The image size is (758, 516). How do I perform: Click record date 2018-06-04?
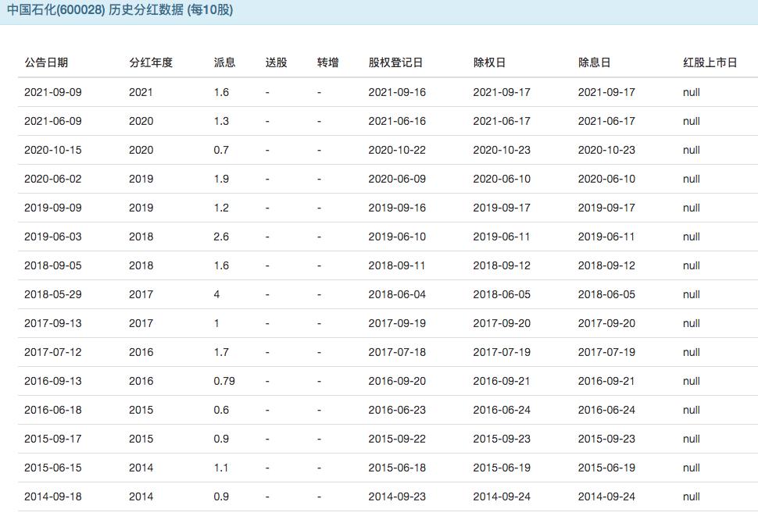[x=398, y=294]
